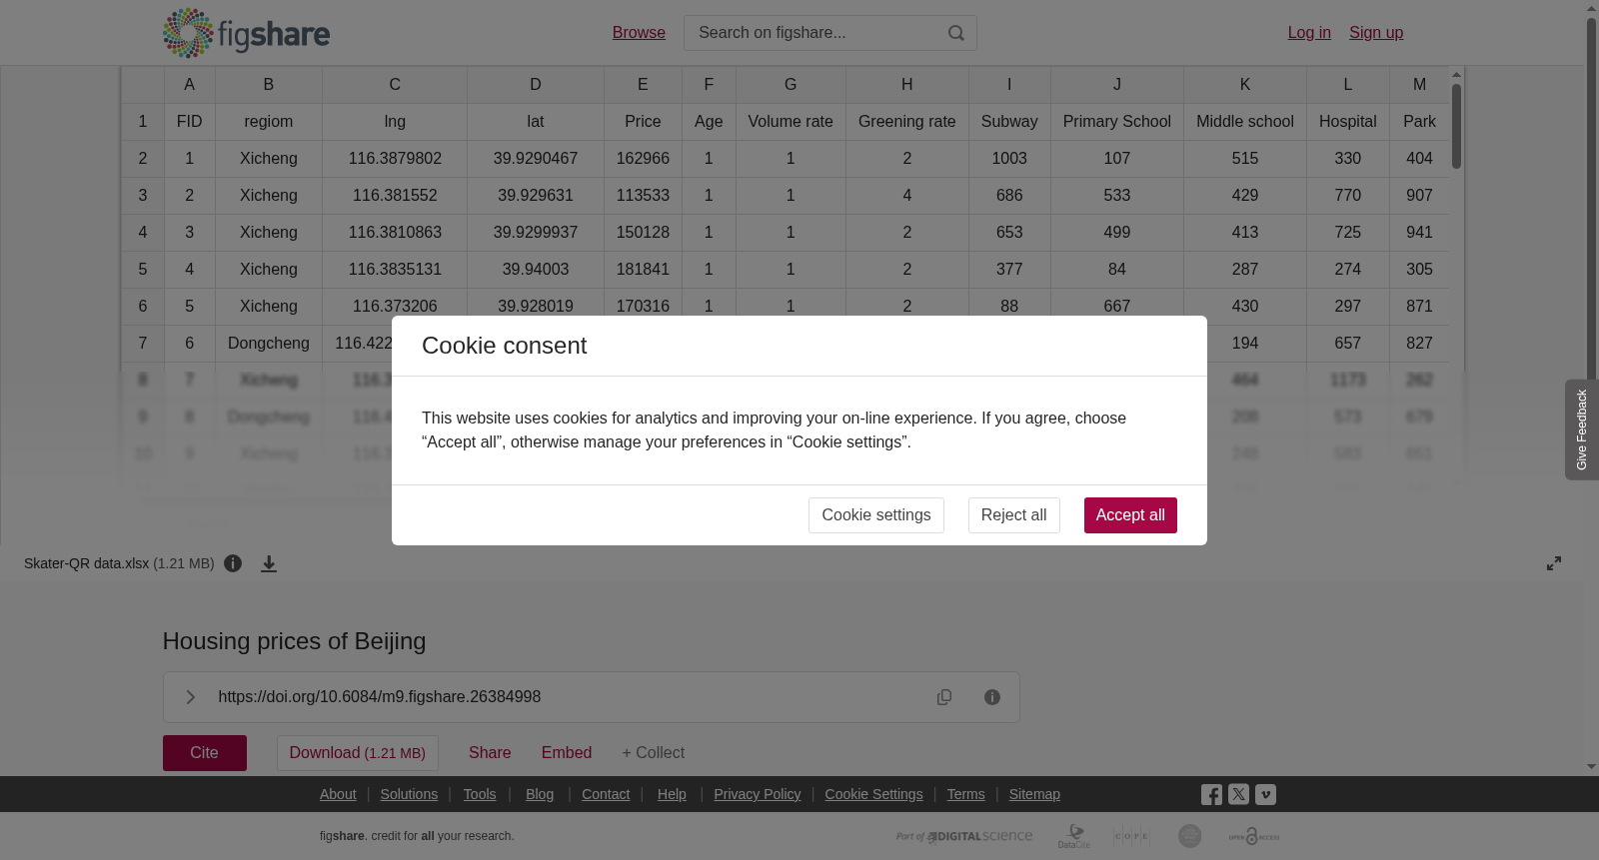This screenshot has width=1599, height=860.
Task: Open About footer link
Action: click(x=338, y=794)
